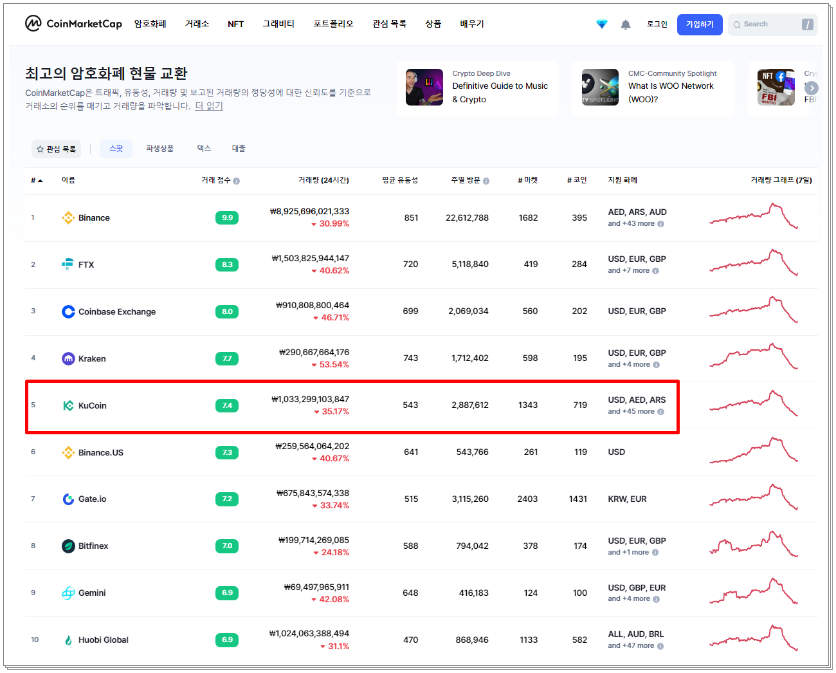The width and height of the screenshot is (836, 673).
Task: Open Coinbase Exchange link
Action: tap(117, 312)
